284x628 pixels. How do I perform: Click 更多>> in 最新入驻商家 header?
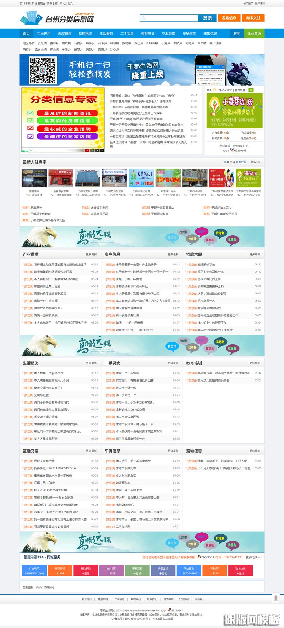255,162
